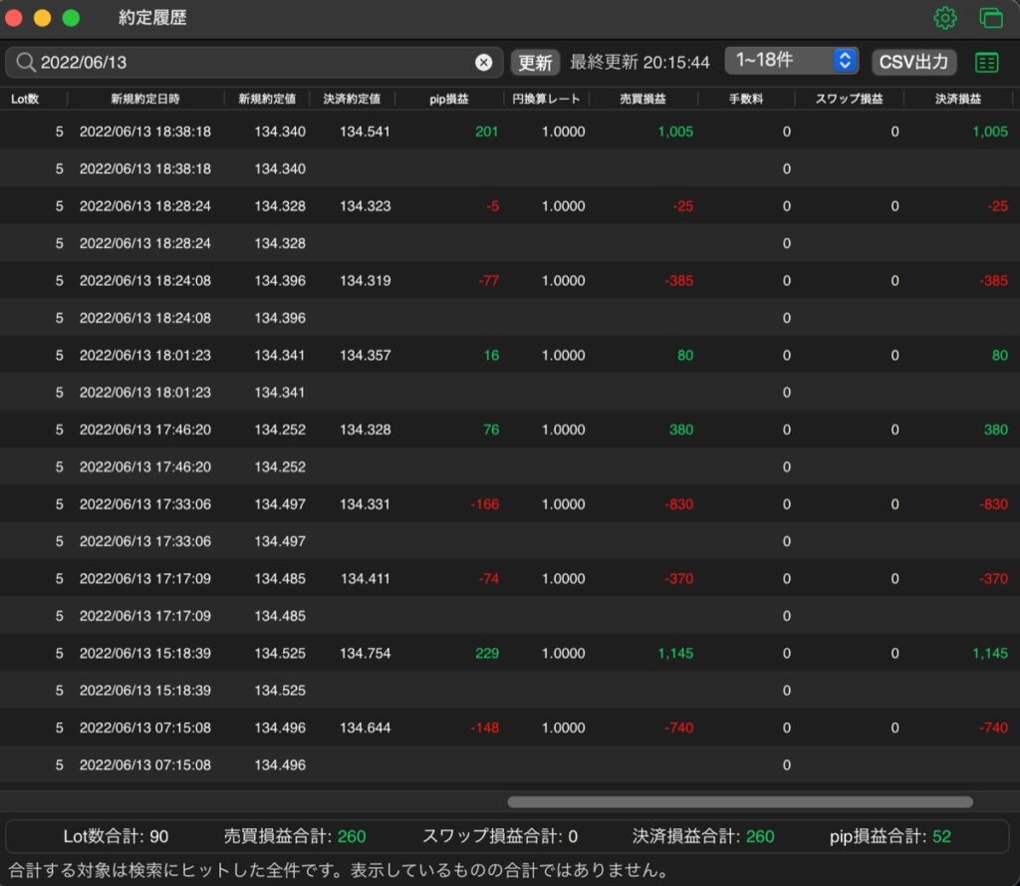Click the CSV出力 export button
This screenshot has height=886, width=1020.
click(x=913, y=63)
